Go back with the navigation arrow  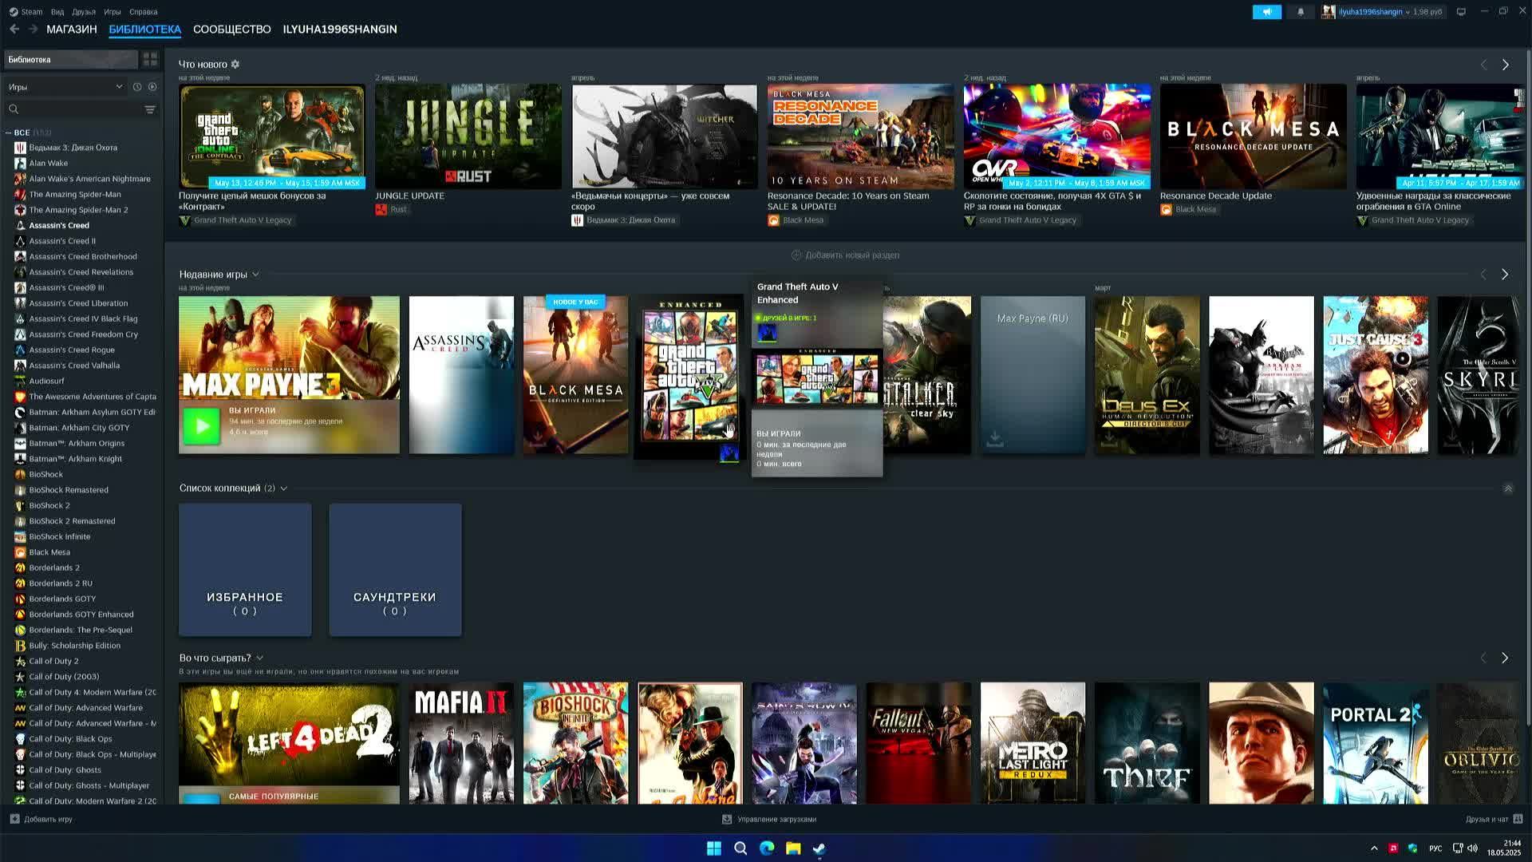click(x=14, y=29)
